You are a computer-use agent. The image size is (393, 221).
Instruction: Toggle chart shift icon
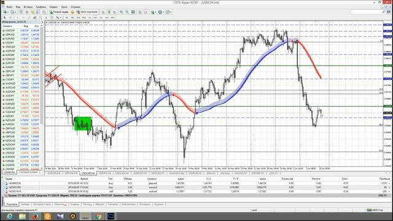146,12
